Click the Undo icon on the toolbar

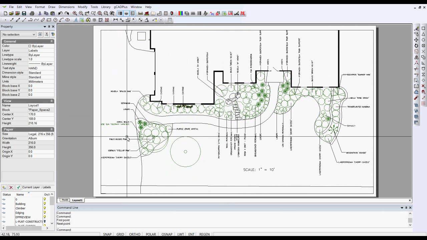tap(60, 13)
